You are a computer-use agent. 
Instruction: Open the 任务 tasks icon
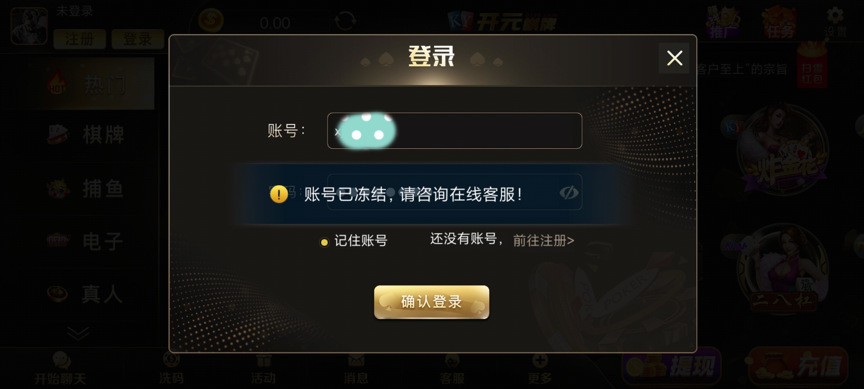tap(779, 22)
